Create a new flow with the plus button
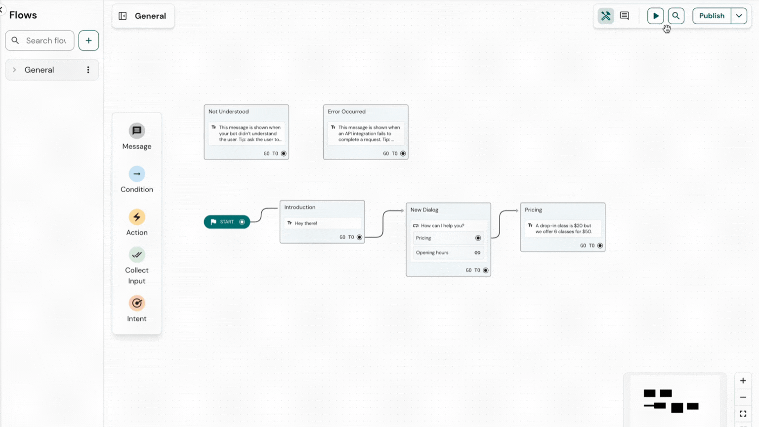 pyautogui.click(x=88, y=41)
